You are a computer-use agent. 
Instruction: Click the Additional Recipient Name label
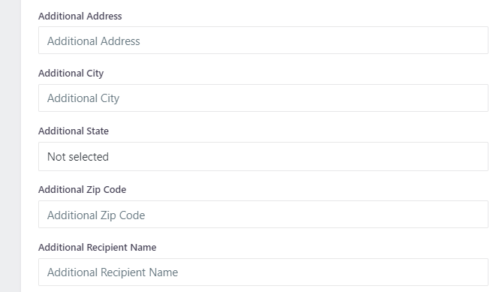point(97,248)
